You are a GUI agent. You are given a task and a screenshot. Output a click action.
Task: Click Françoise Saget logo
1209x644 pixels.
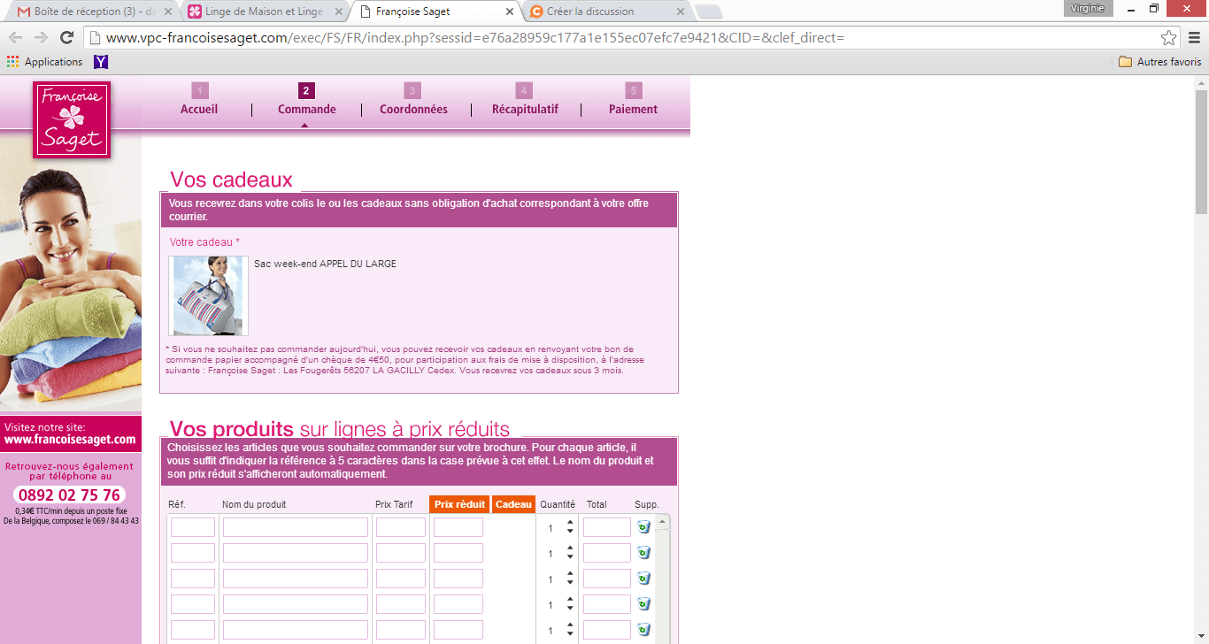[72, 120]
